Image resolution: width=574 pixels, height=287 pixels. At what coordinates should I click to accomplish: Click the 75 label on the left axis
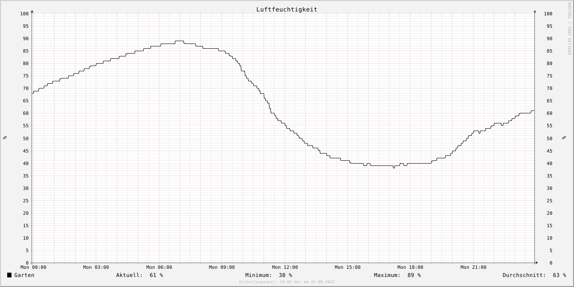coord(26,76)
